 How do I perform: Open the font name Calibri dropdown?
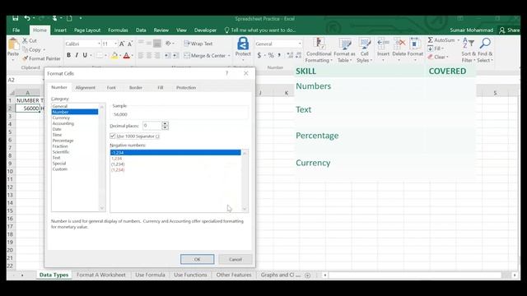[x=99, y=44]
